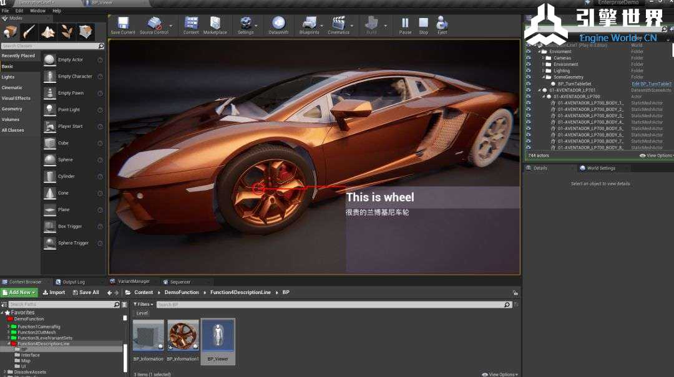Image resolution: width=674 pixels, height=377 pixels.
Task: Select the Cylinder primitive icon
Action: point(50,176)
